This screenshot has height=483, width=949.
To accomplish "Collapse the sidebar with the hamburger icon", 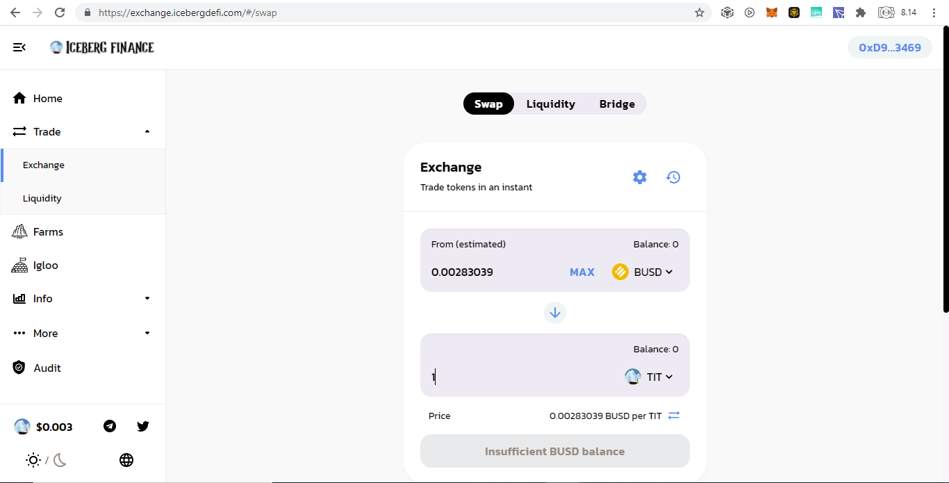I will pyautogui.click(x=19, y=47).
